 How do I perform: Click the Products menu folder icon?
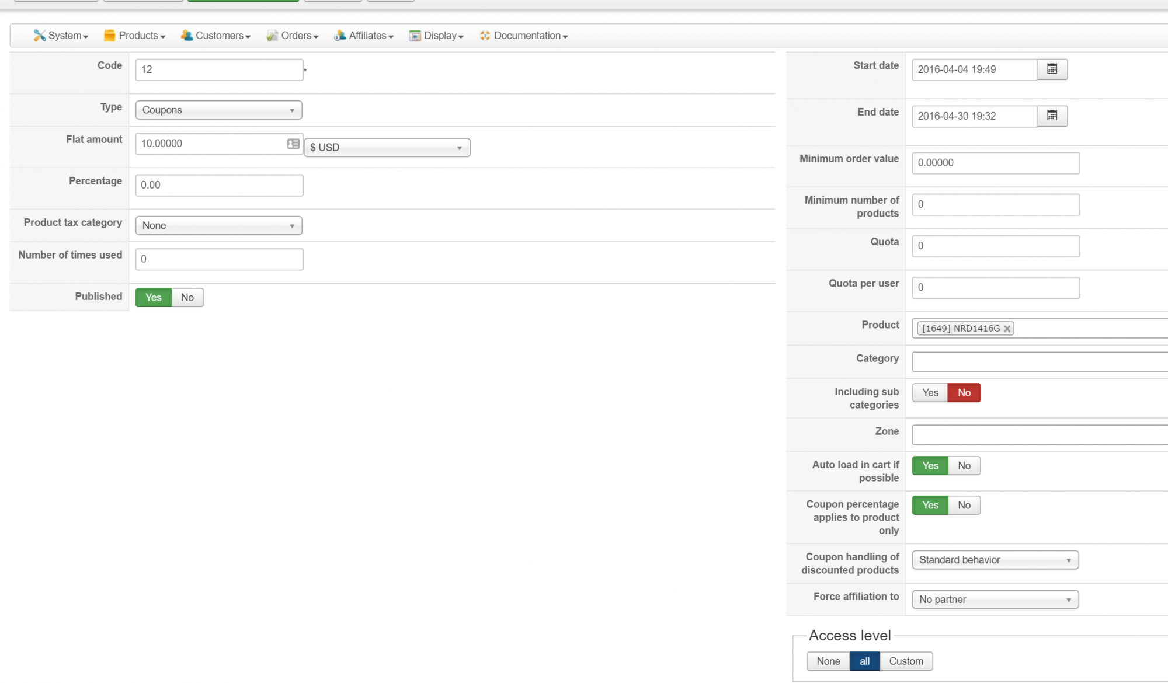[x=109, y=36]
